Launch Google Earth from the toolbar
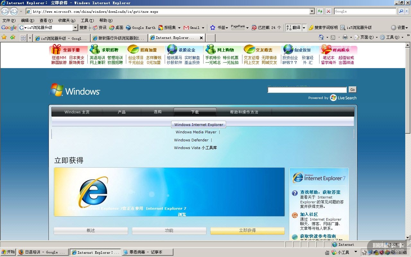The width and height of the screenshot is (411, 257). coord(141,28)
